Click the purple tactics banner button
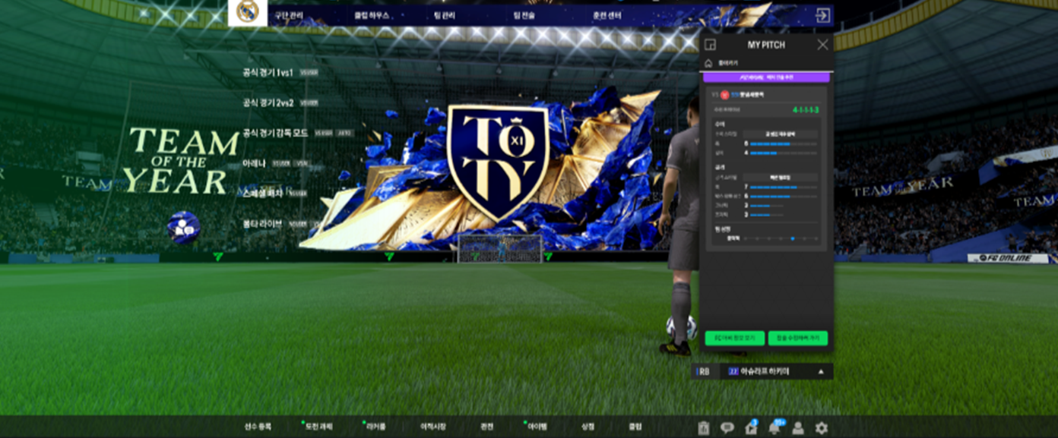1058x438 pixels. [768, 77]
